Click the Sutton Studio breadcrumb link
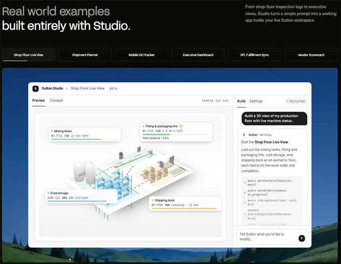 click(x=52, y=88)
